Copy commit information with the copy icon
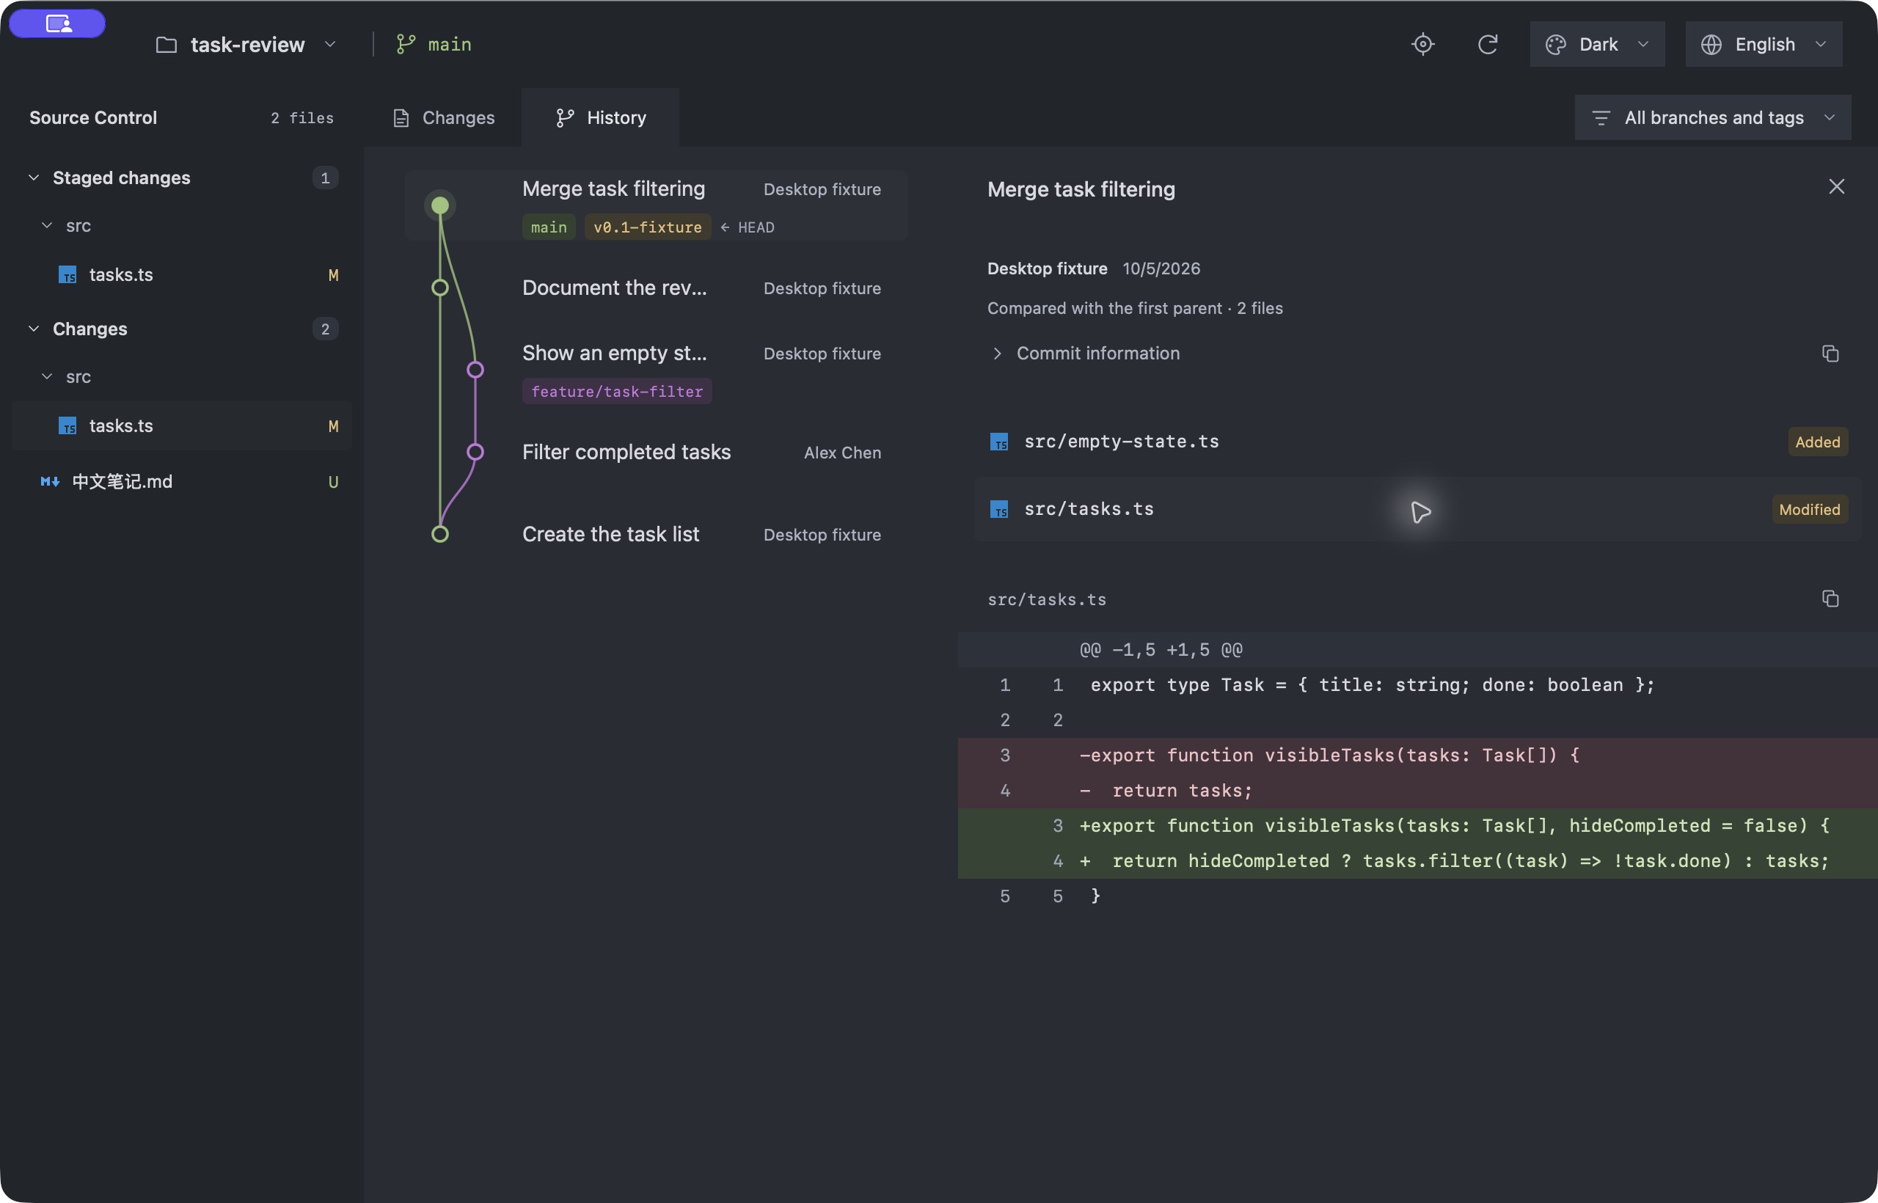The image size is (1878, 1203). (1830, 353)
